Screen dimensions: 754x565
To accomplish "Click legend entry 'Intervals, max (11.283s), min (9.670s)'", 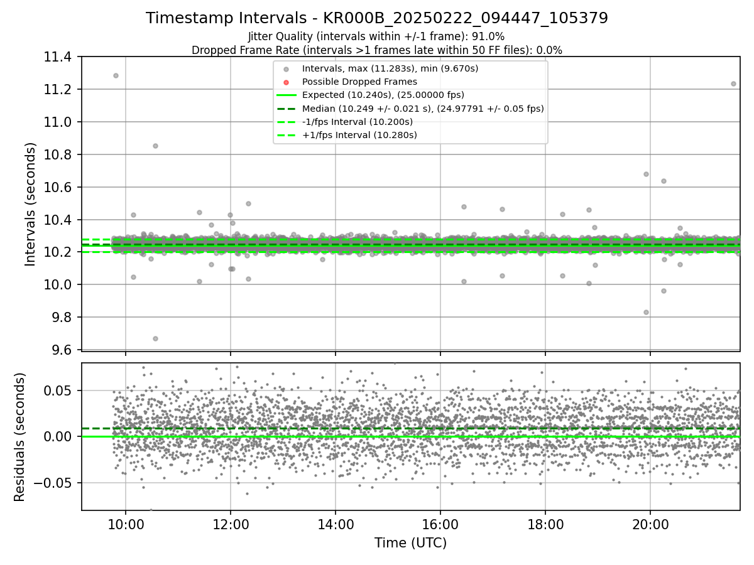I will 390,68.
